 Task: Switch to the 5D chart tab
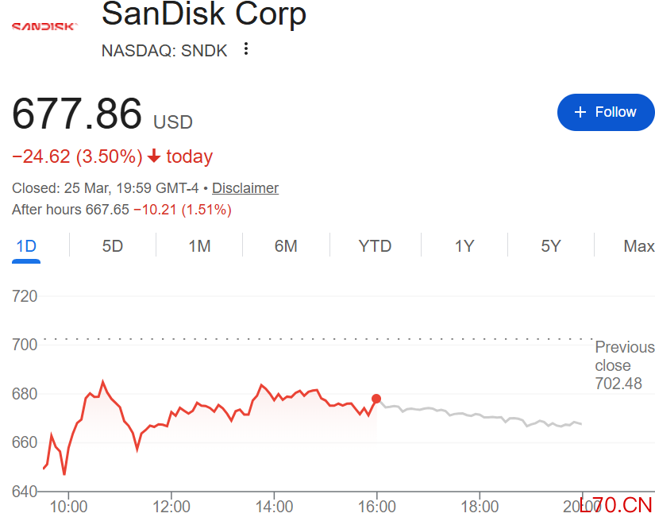[x=113, y=246]
